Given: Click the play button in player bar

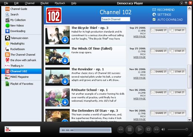Looking at the screenshot, I should [139, 130].
